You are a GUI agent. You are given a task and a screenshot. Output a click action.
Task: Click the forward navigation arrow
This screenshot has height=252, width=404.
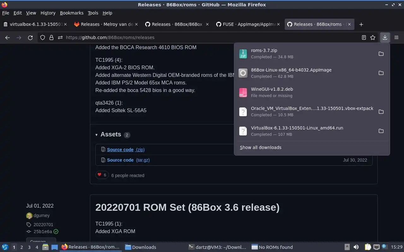point(19,37)
